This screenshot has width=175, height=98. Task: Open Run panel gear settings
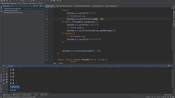click(x=169, y=66)
